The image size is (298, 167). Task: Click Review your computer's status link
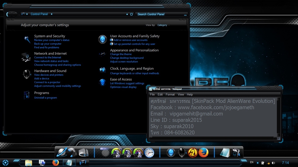(52, 40)
